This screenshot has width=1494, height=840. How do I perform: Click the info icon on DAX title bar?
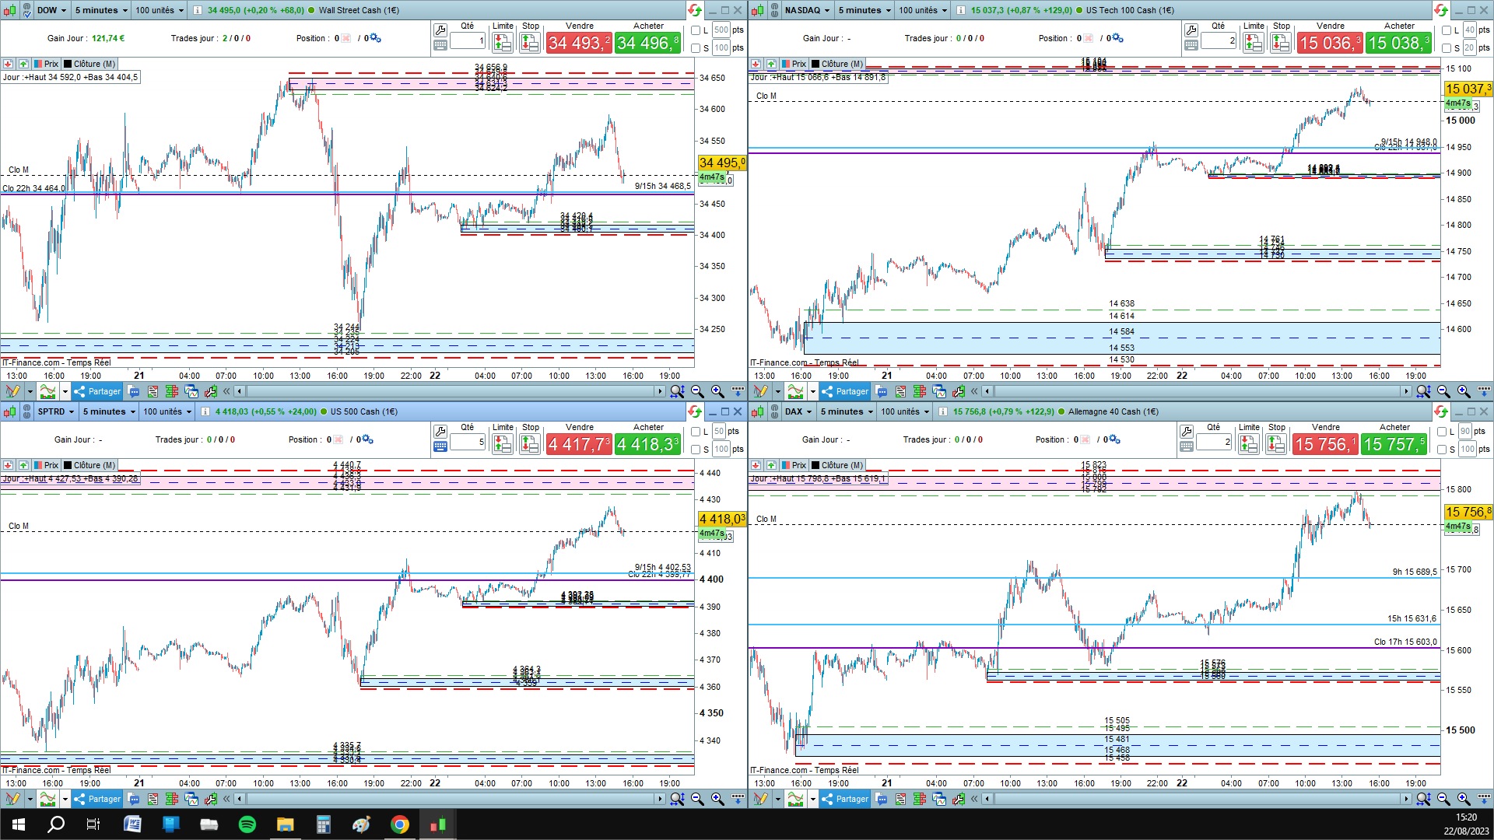point(942,411)
